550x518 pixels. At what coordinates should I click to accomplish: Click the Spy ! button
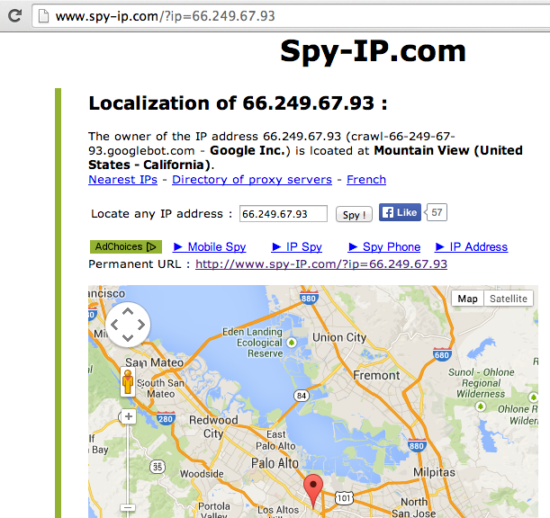tap(354, 215)
